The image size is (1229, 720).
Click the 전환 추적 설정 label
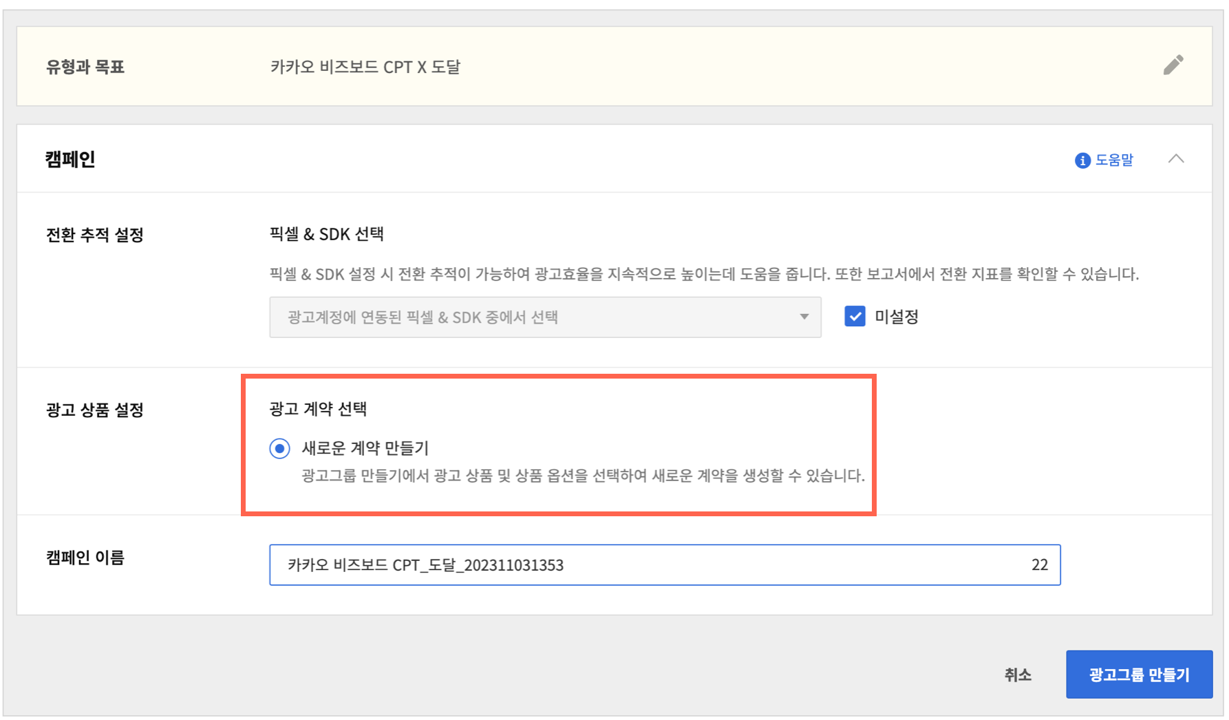[x=94, y=235]
